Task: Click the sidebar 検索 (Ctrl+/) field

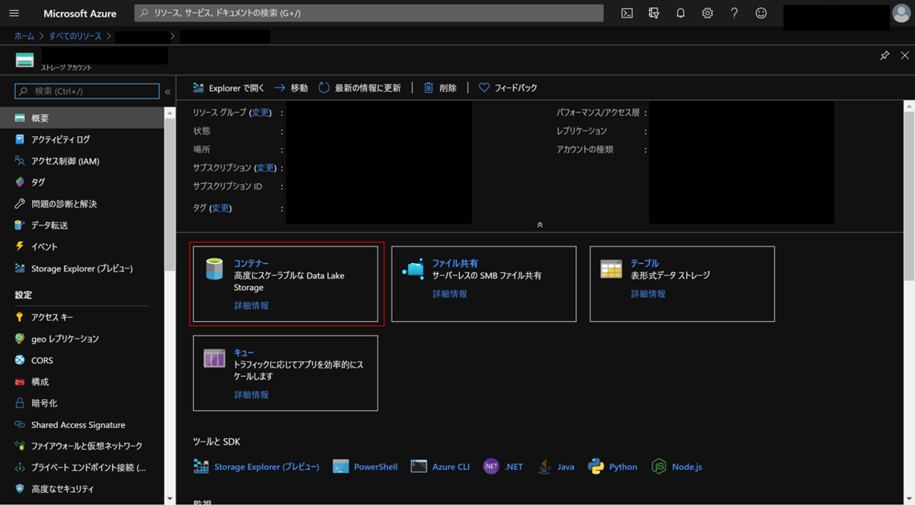Action: click(87, 91)
